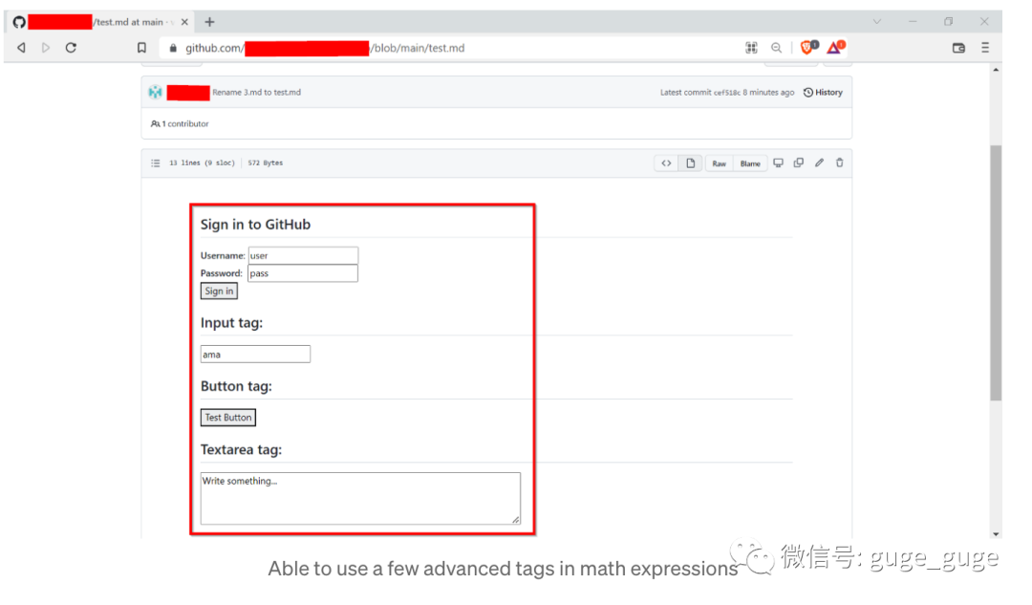Click the 'Write something...' textarea
The height and width of the screenshot is (605, 1032).
[360, 498]
